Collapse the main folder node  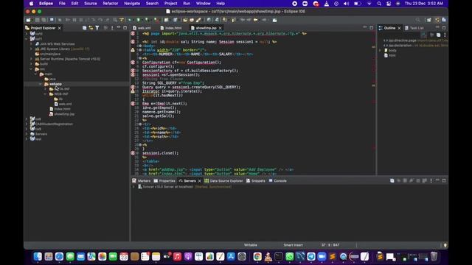pos(36,74)
